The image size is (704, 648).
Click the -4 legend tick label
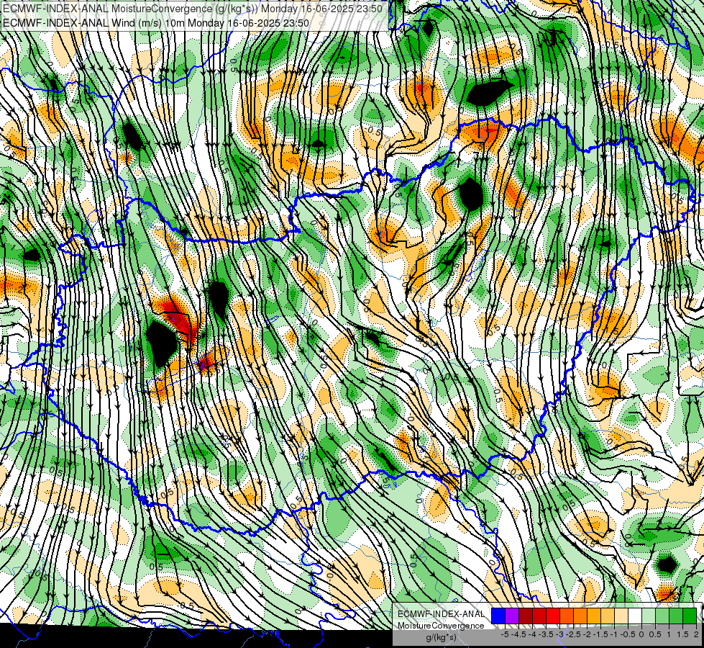click(532, 634)
